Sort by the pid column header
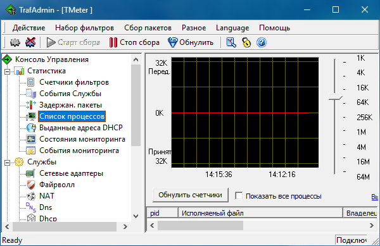Image resolution: width=380 pixels, height=246 pixels. click(x=162, y=213)
